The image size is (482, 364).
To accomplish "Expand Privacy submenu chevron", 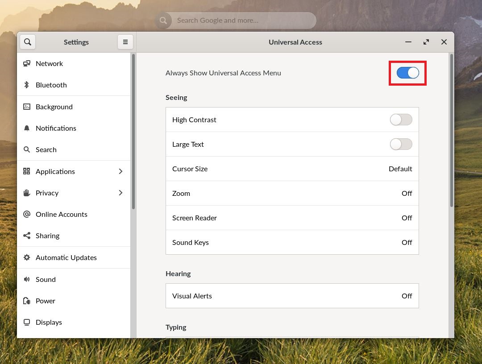I will coord(120,193).
